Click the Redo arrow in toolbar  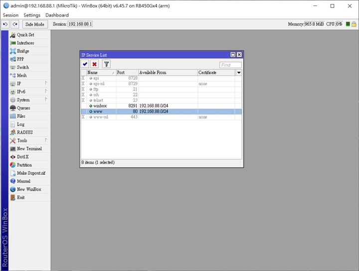pos(15,24)
